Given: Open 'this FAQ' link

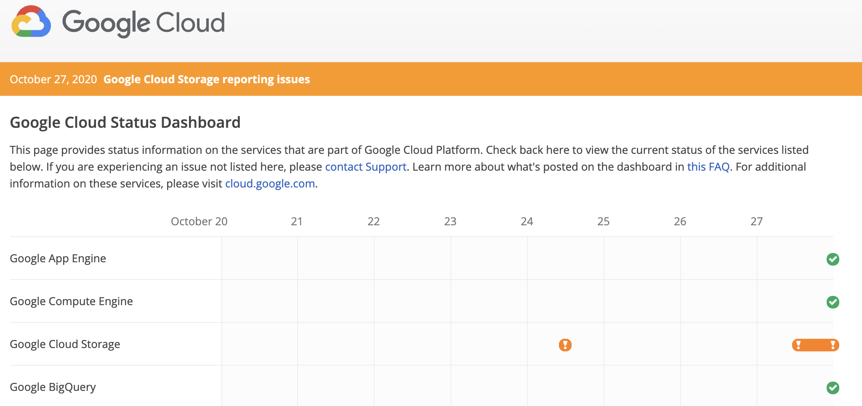Looking at the screenshot, I should click(708, 167).
